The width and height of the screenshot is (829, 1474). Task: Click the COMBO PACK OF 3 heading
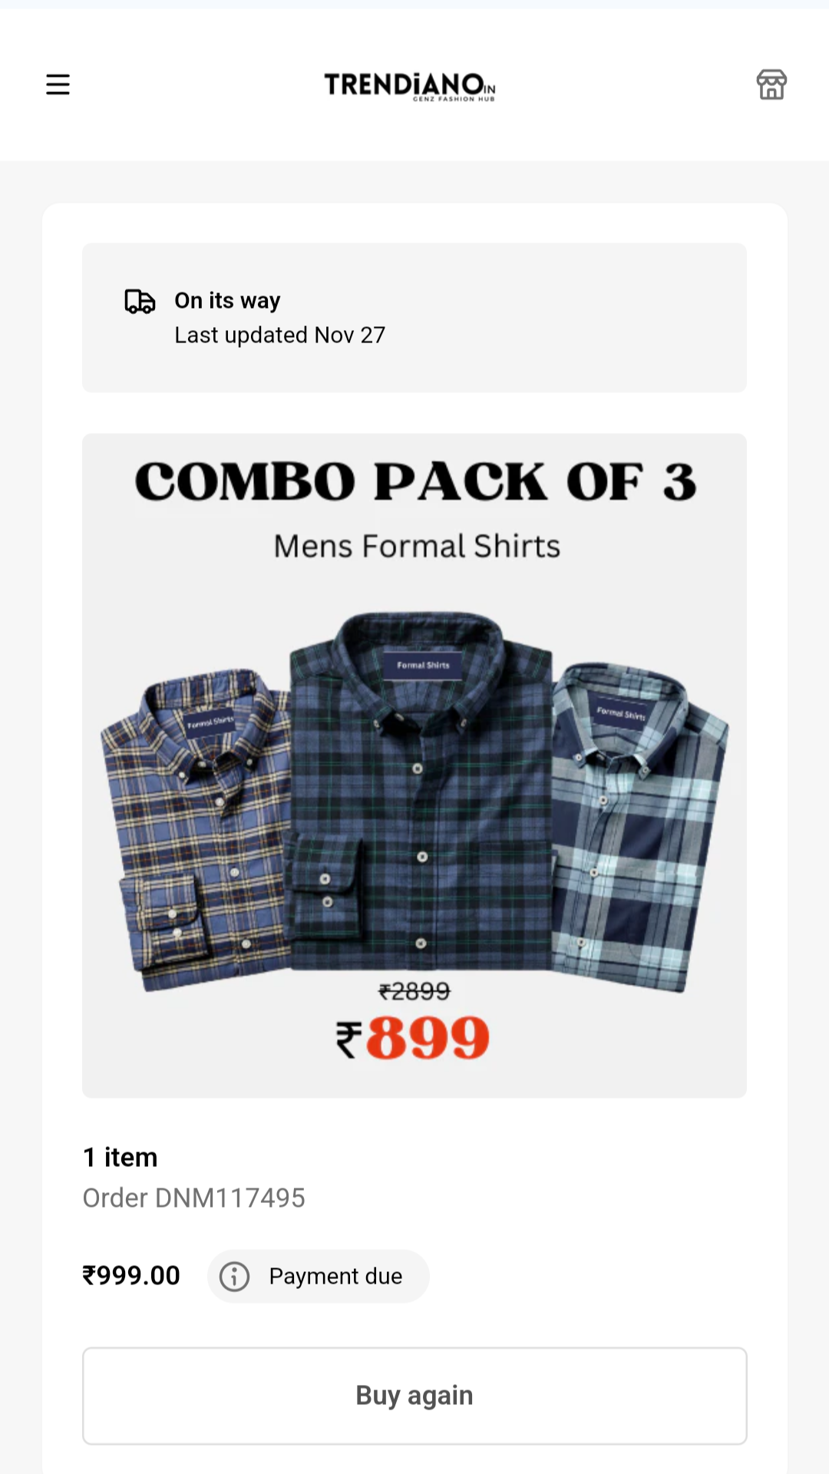415,481
